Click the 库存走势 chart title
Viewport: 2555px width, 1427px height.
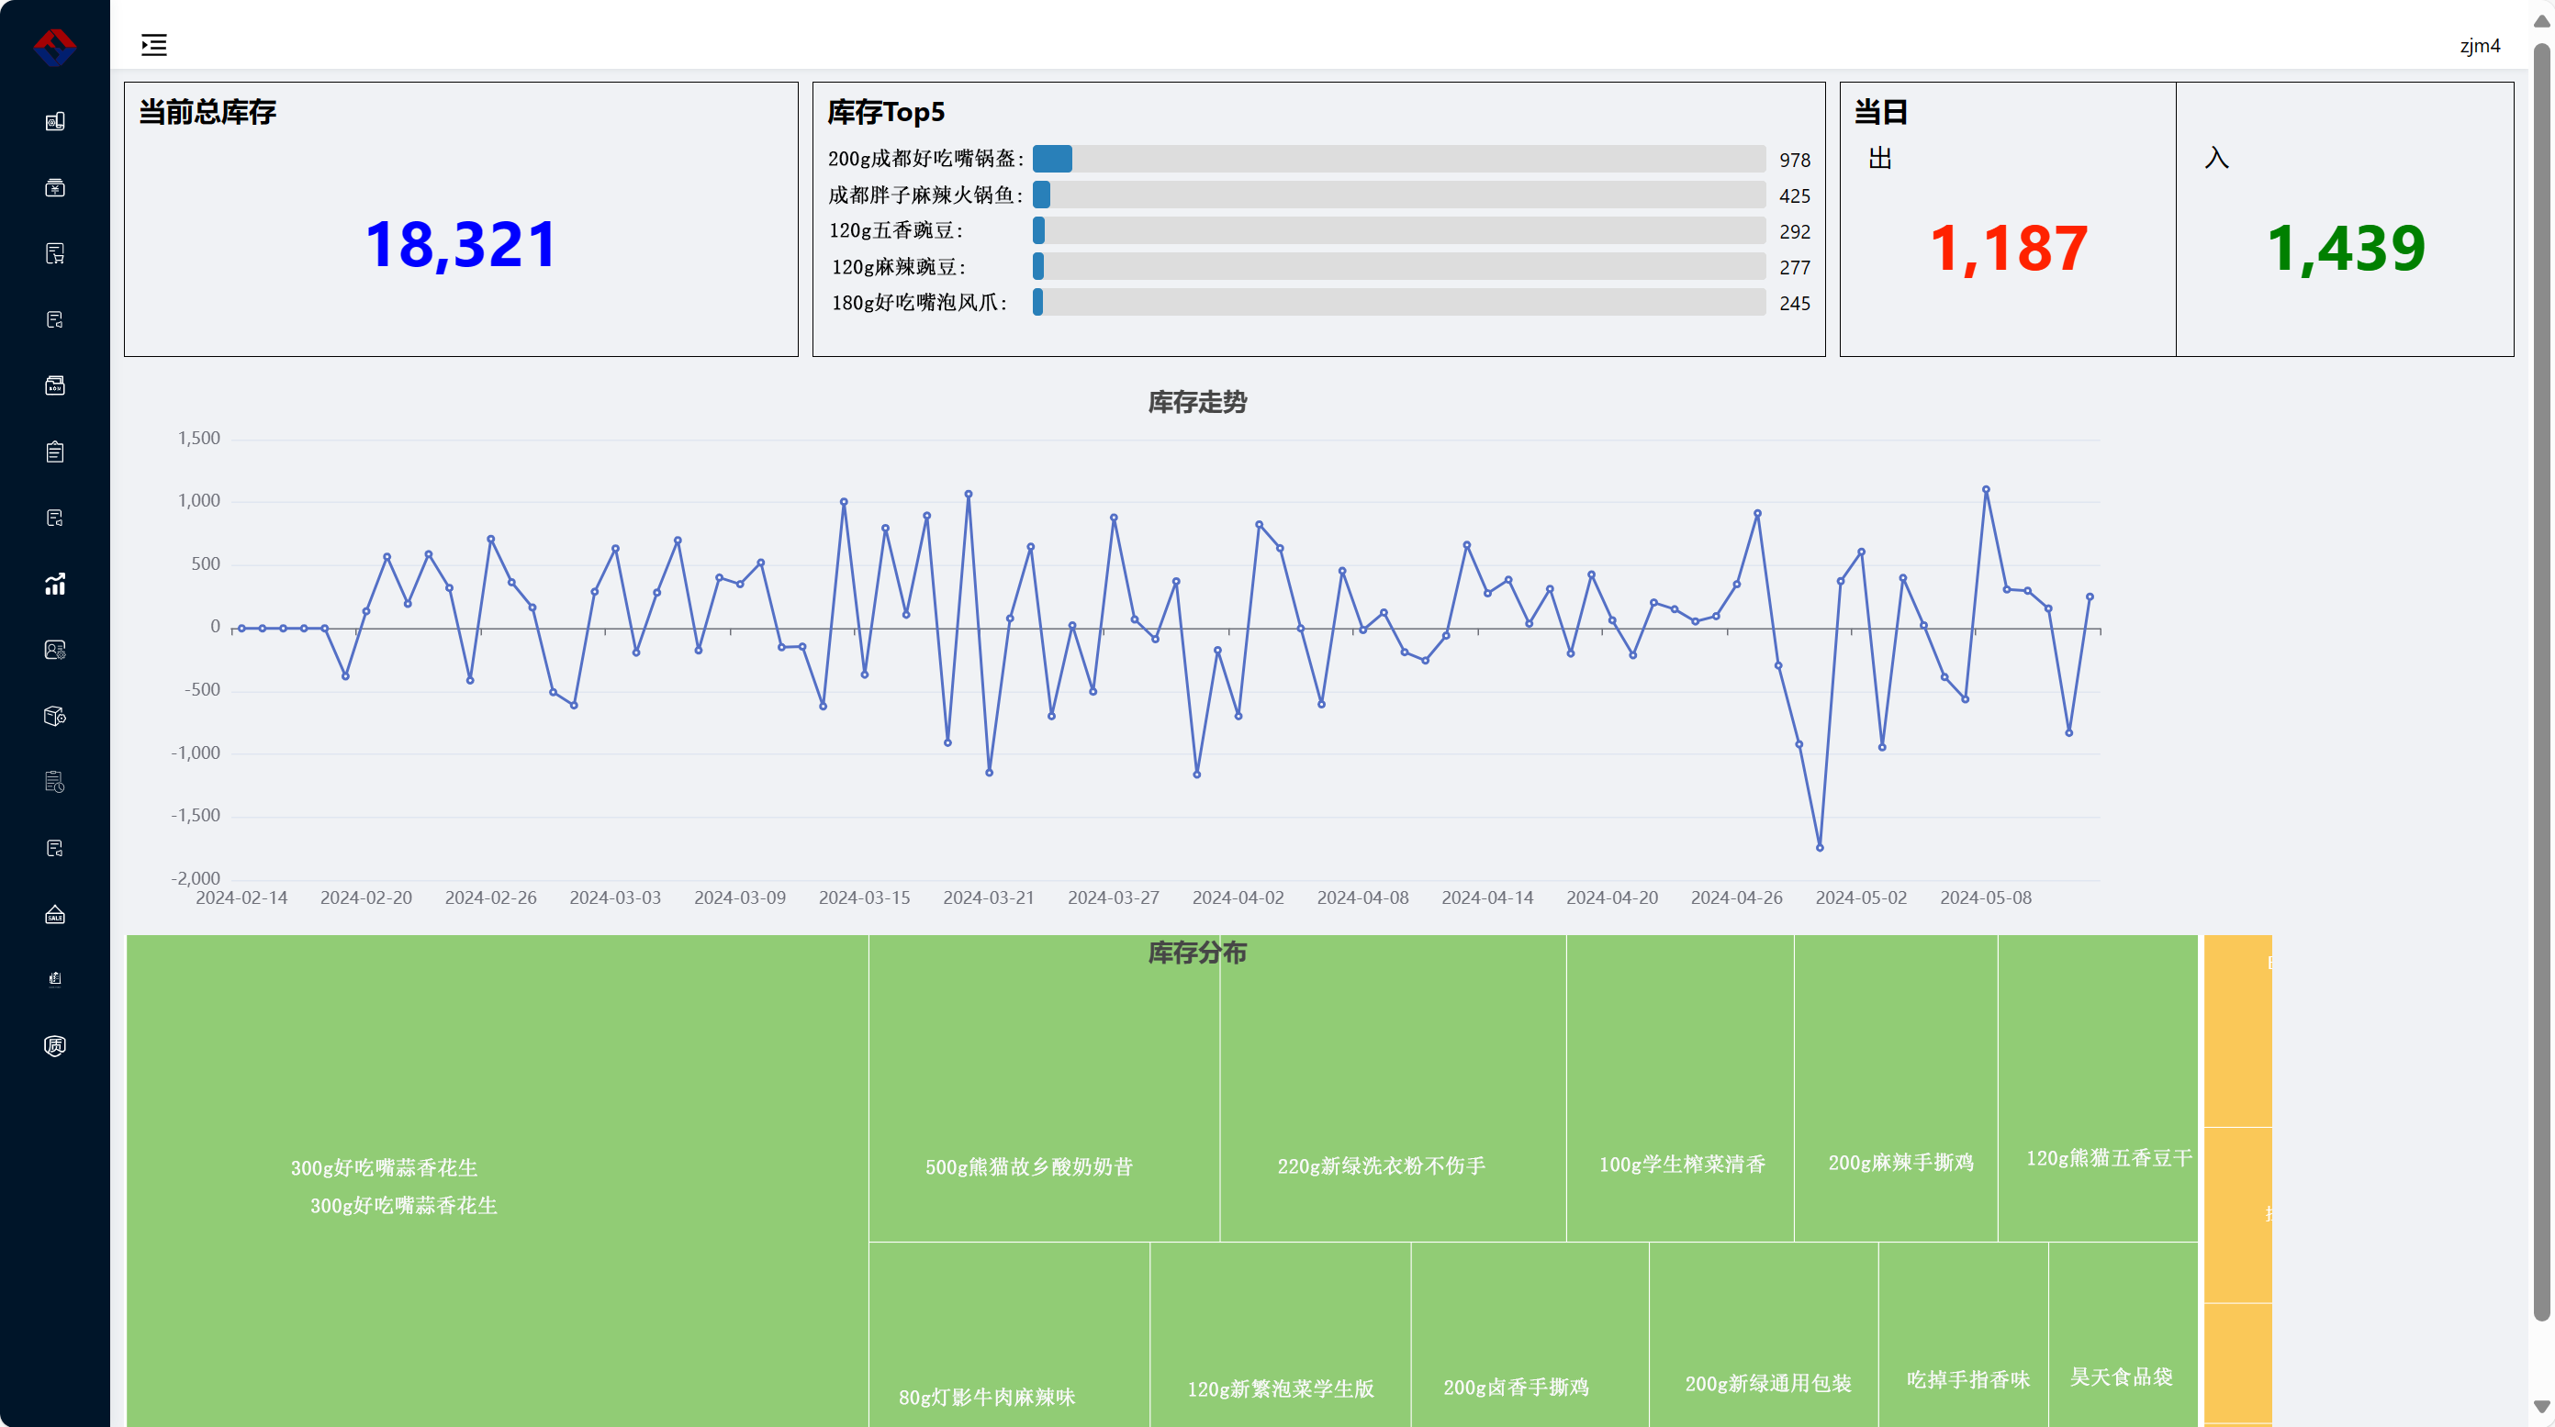pos(1197,402)
